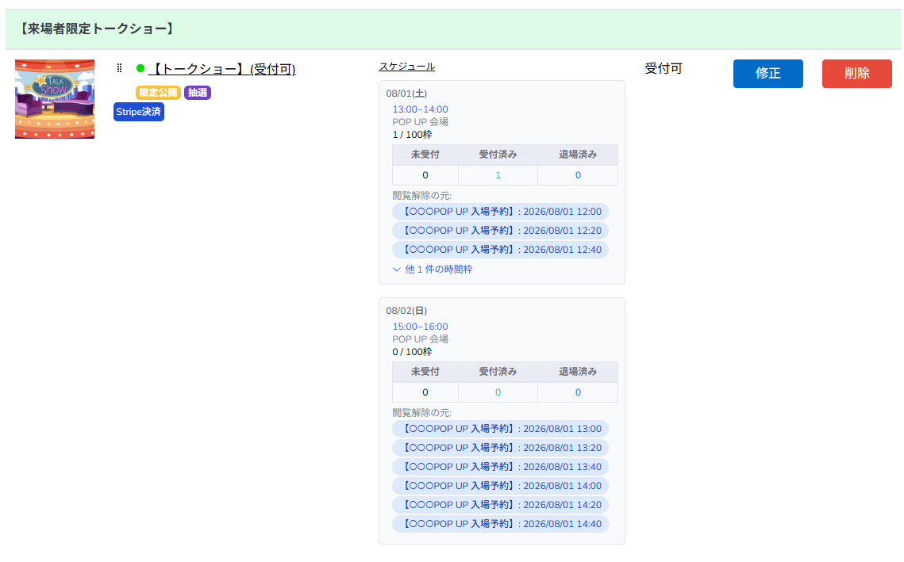
Task: Click the 受付可 status text beside 修正
Action: pyautogui.click(x=663, y=68)
